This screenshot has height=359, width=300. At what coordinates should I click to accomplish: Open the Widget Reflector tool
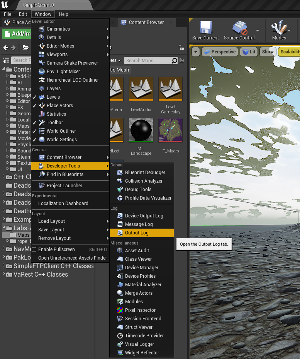pos(142,353)
